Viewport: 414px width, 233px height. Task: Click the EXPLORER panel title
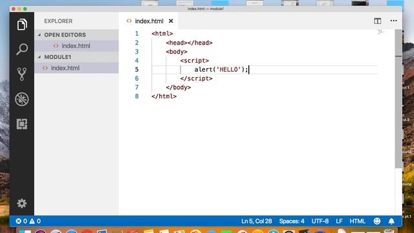pos(58,21)
